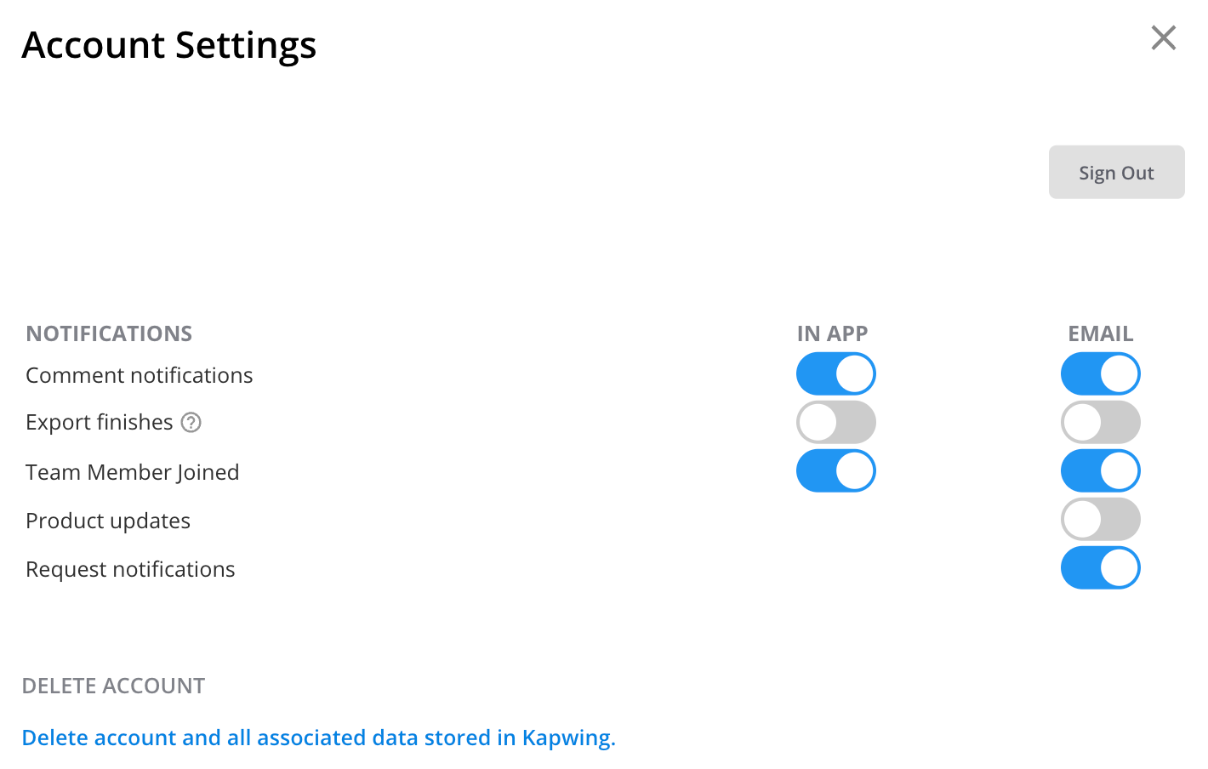Click the Account Settings title

tap(169, 45)
